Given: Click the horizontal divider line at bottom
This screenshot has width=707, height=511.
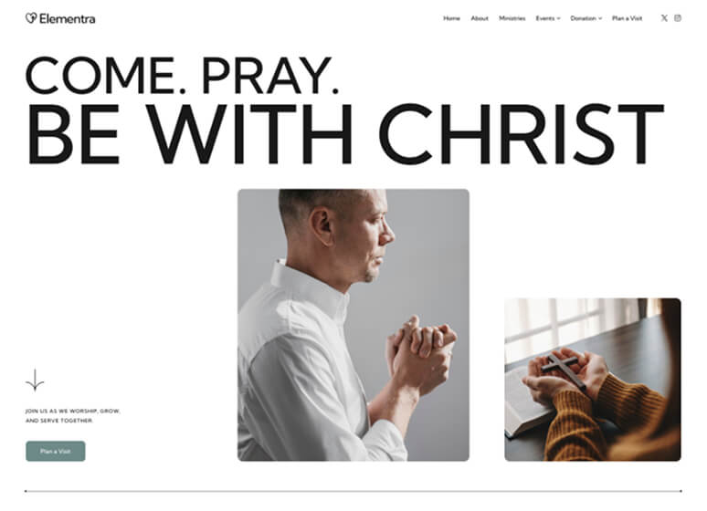Looking at the screenshot, I should 353,491.
